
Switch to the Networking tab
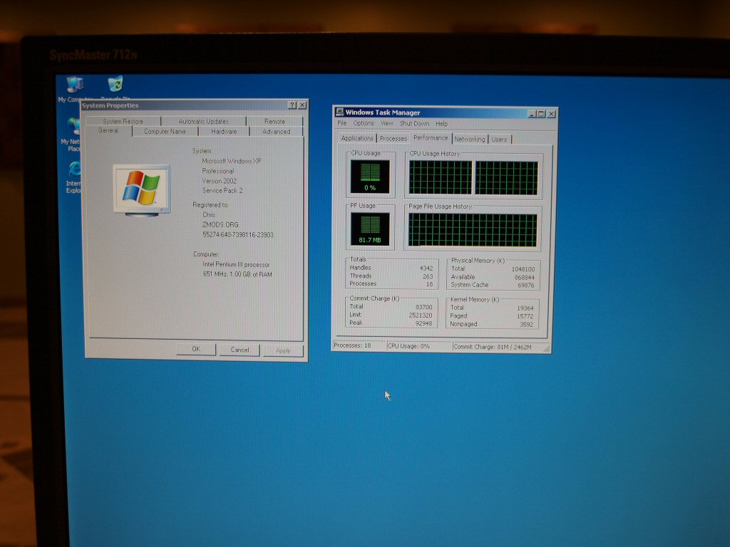click(470, 139)
